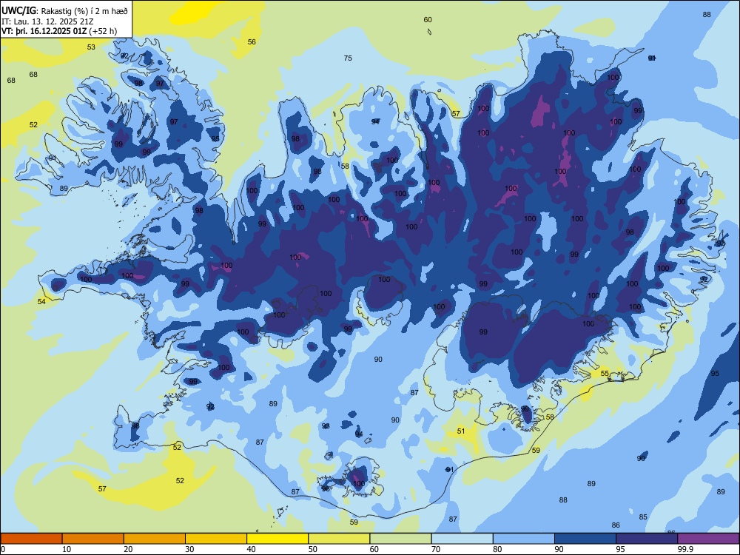Click the humidity value '56' on the map
The width and height of the screenshot is (740, 555).
pyautogui.click(x=252, y=41)
